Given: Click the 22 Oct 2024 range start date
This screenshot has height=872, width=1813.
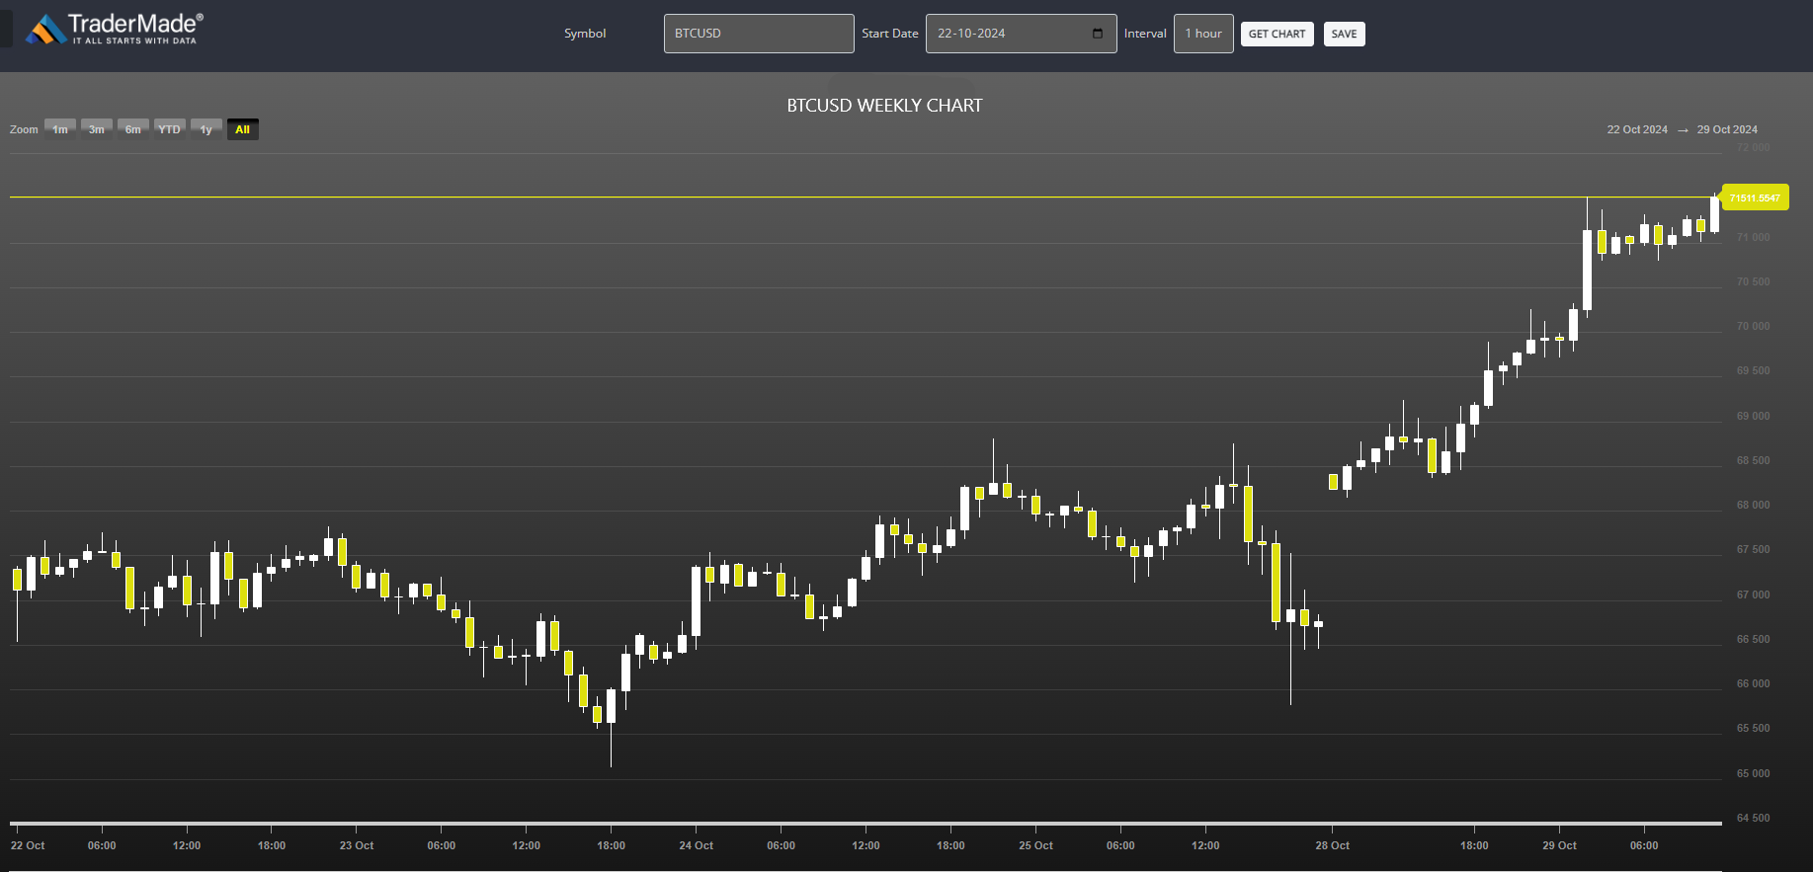Looking at the screenshot, I should point(1637,129).
